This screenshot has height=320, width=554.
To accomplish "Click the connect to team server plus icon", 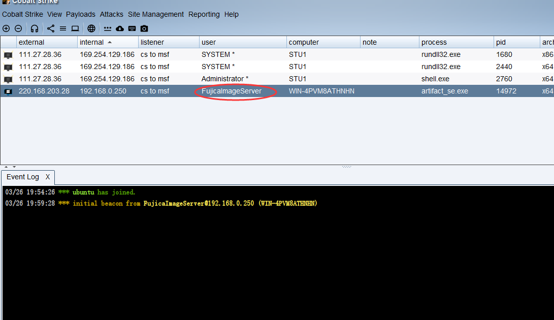I will pyautogui.click(x=6, y=28).
